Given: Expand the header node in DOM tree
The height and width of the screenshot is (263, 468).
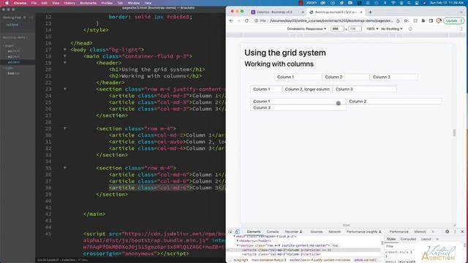Looking at the screenshot, I should point(238,241).
